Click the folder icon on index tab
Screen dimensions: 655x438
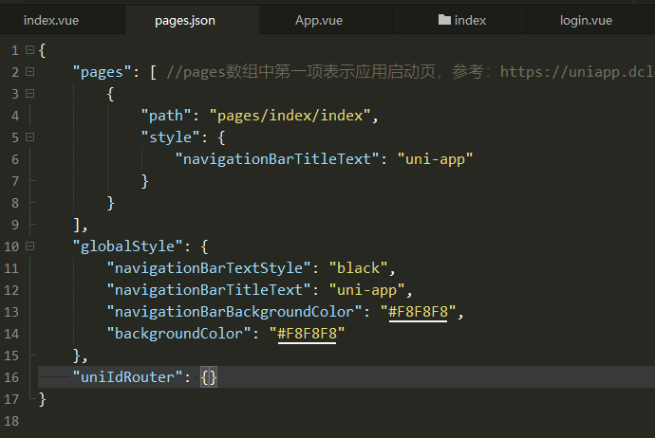(444, 20)
